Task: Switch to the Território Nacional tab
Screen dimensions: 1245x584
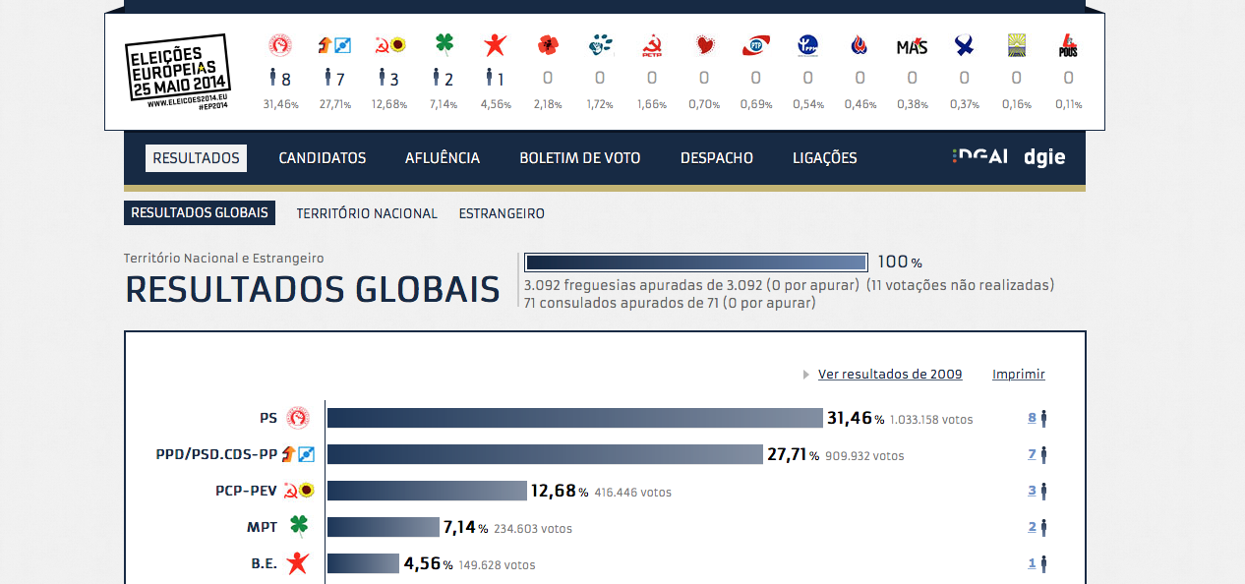Action: coord(367,213)
